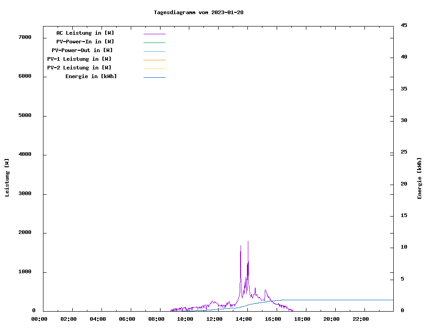Click the highest purple power spike
This screenshot has width=439, height=329.
(248, 242)
